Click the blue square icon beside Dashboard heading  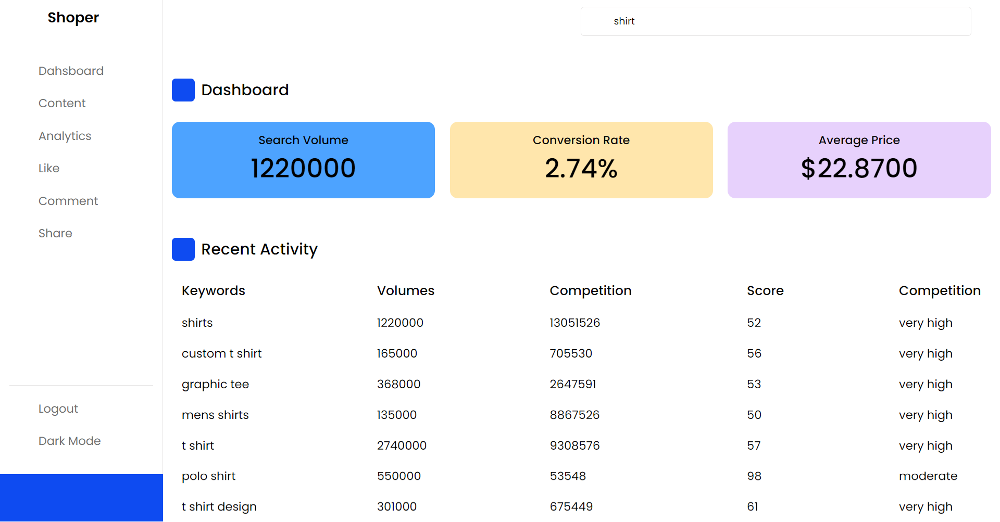[x=183, y=90]
